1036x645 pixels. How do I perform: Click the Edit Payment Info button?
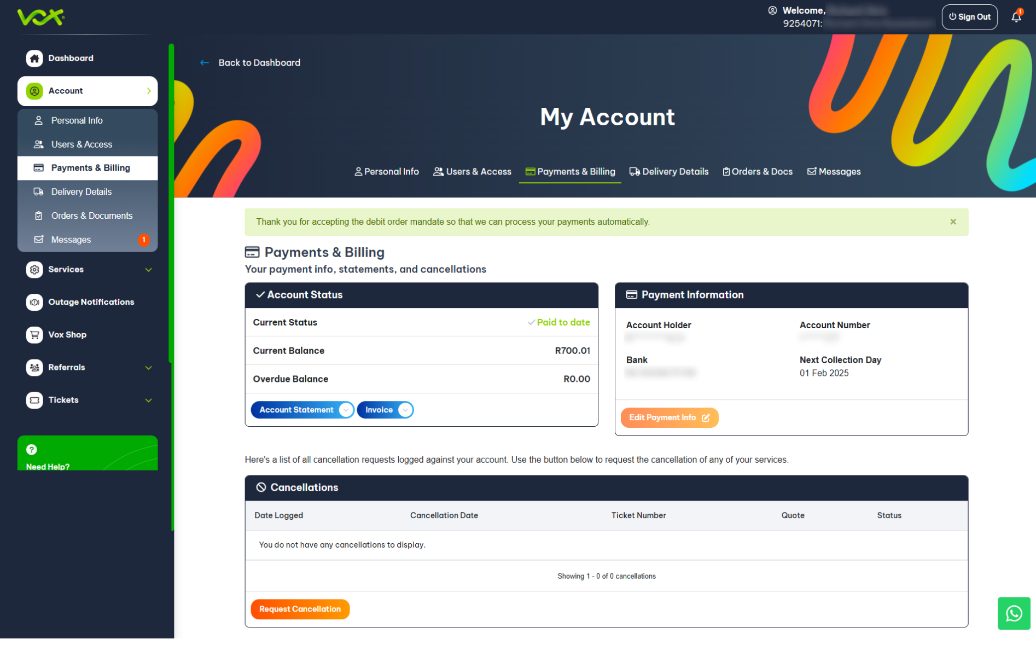coord(669,417)
